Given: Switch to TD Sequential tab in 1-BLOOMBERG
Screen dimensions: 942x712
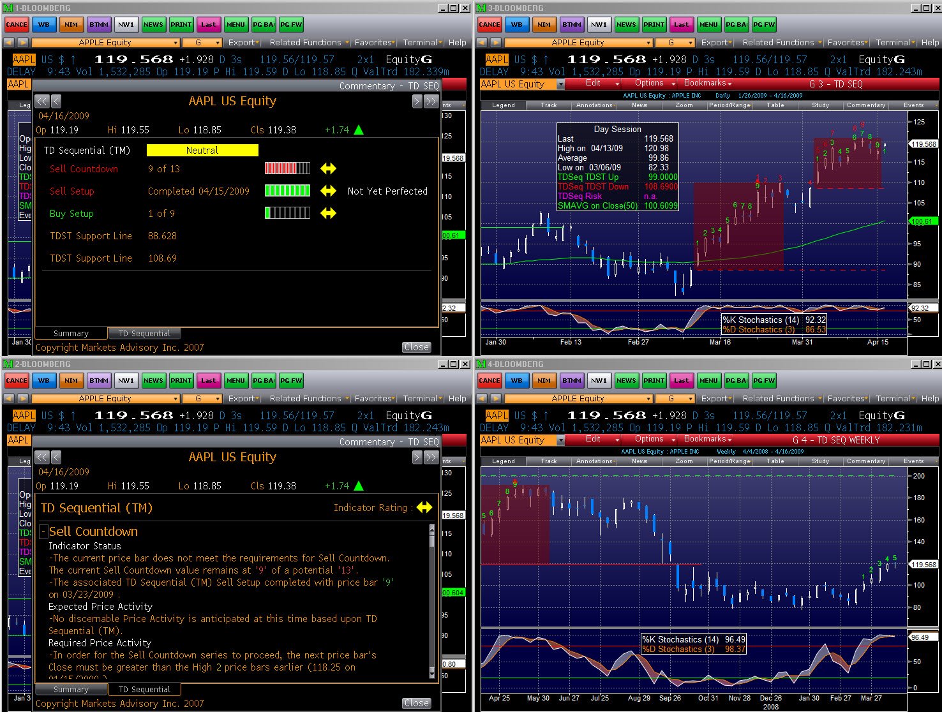Looking at the screenshot, I should coord(144,333).
